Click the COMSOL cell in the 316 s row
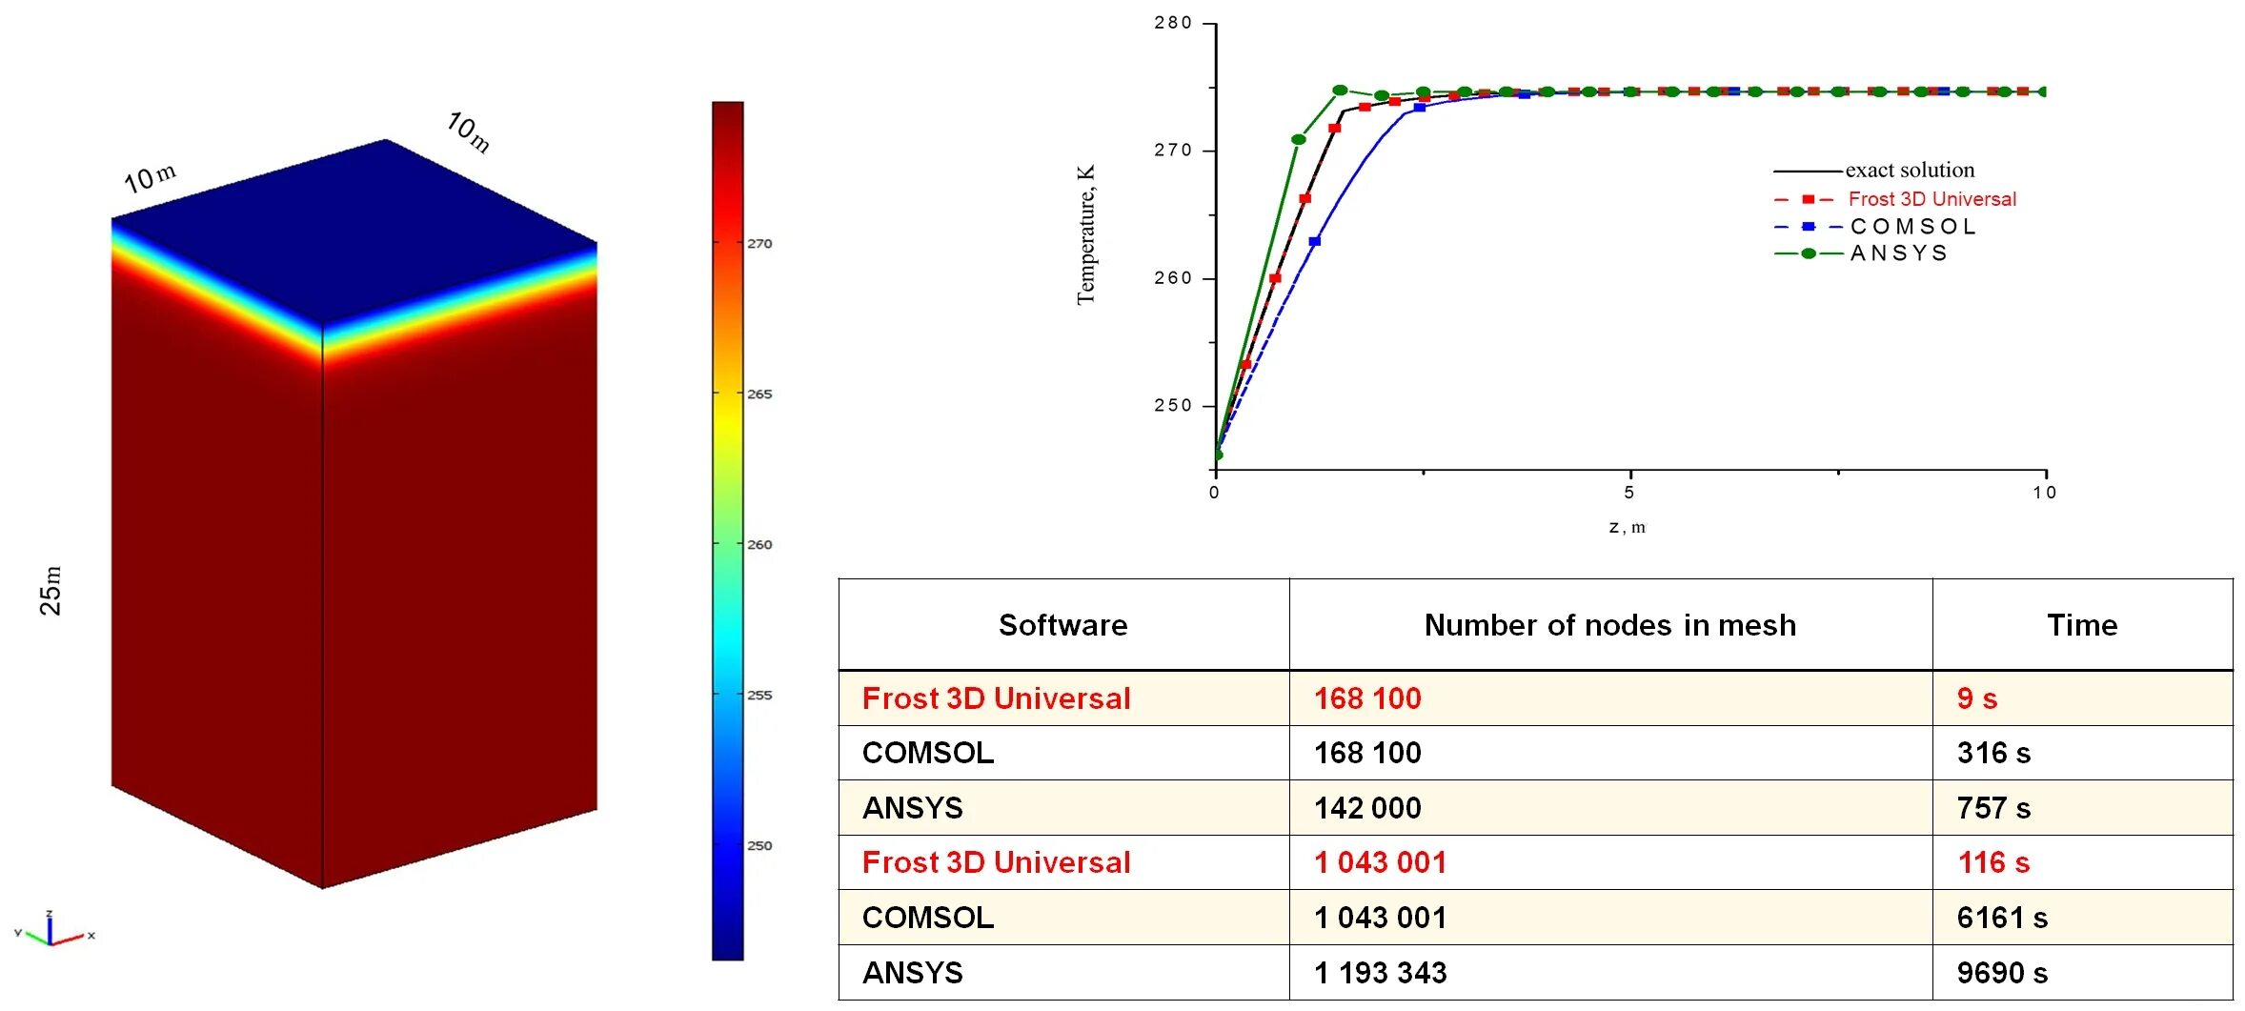 [1063, 753]
